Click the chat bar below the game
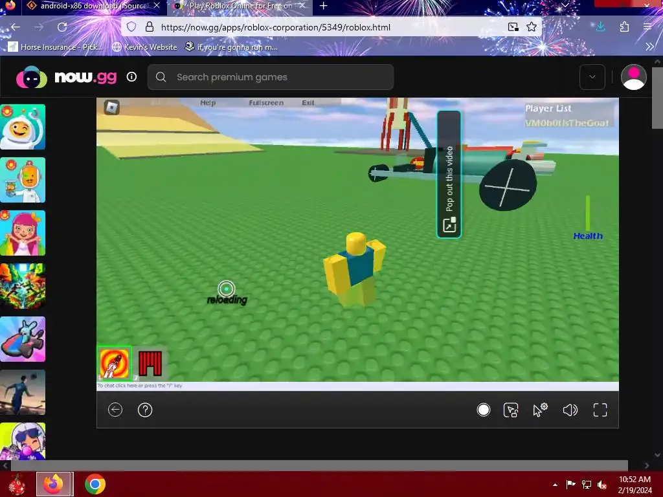 click(357, 386)
